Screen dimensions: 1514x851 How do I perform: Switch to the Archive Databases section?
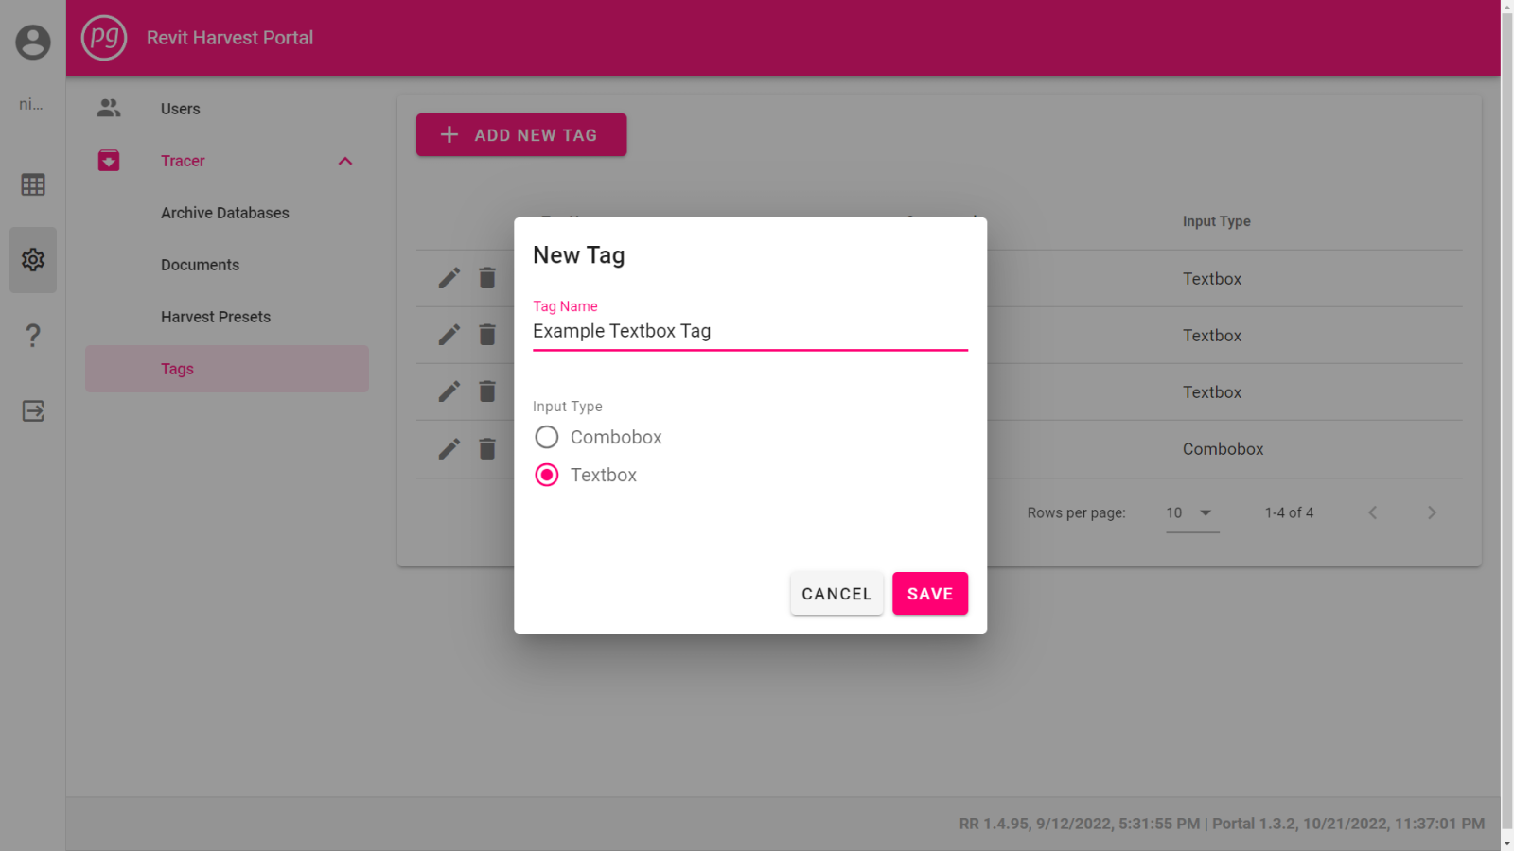[224, 212]
